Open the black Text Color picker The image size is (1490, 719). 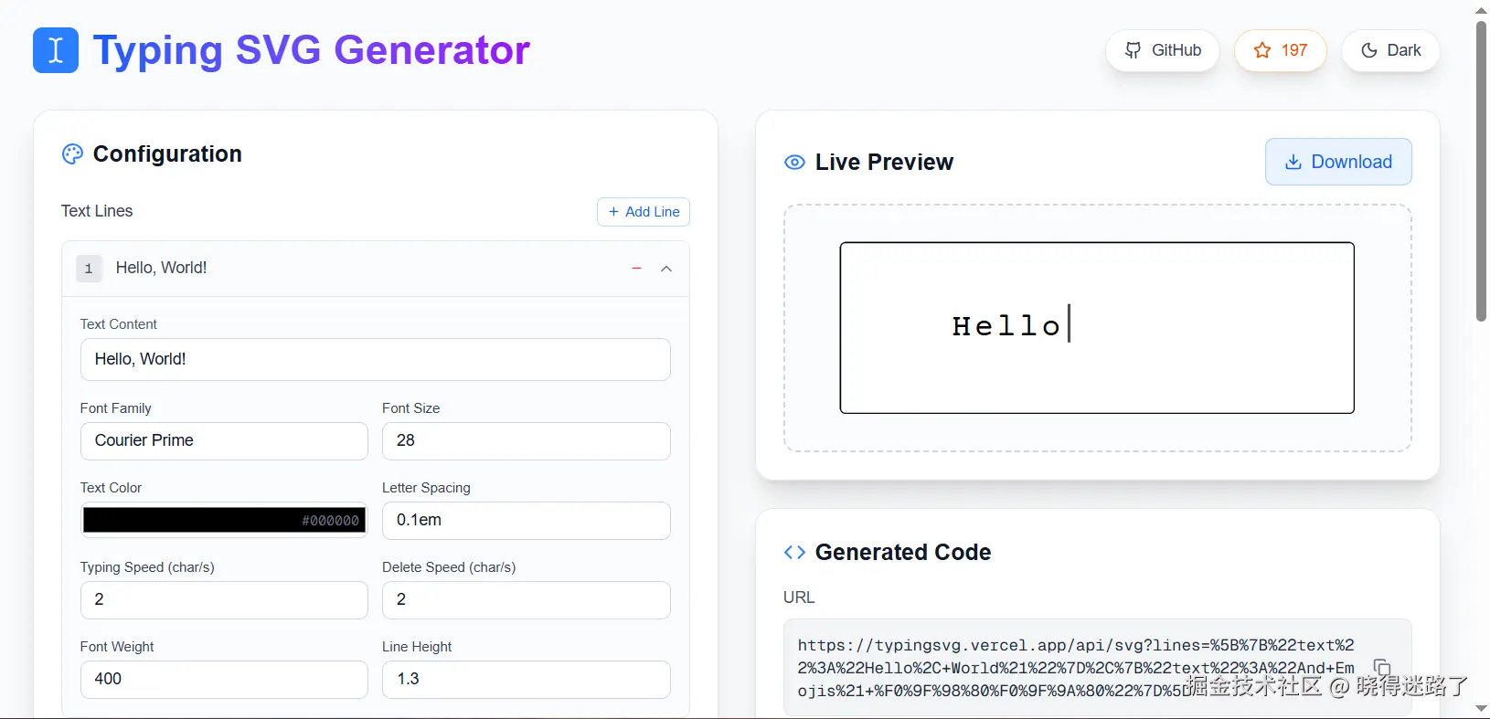(224, 520)
